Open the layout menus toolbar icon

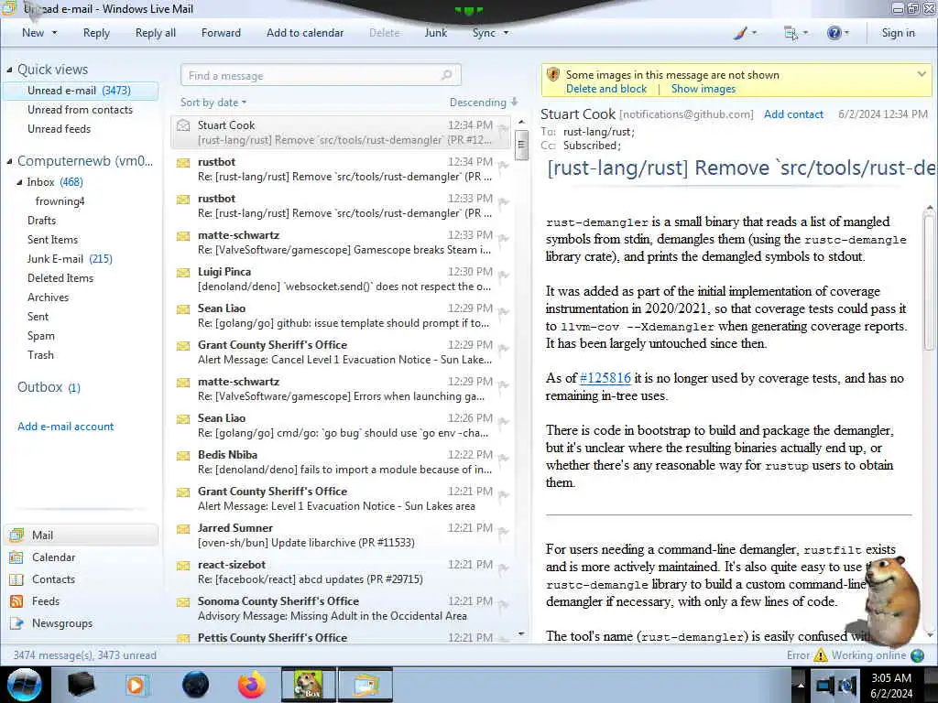click(x=791, y=33)
